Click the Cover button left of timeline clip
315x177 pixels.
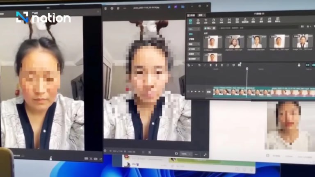click(x=208, y=92)
